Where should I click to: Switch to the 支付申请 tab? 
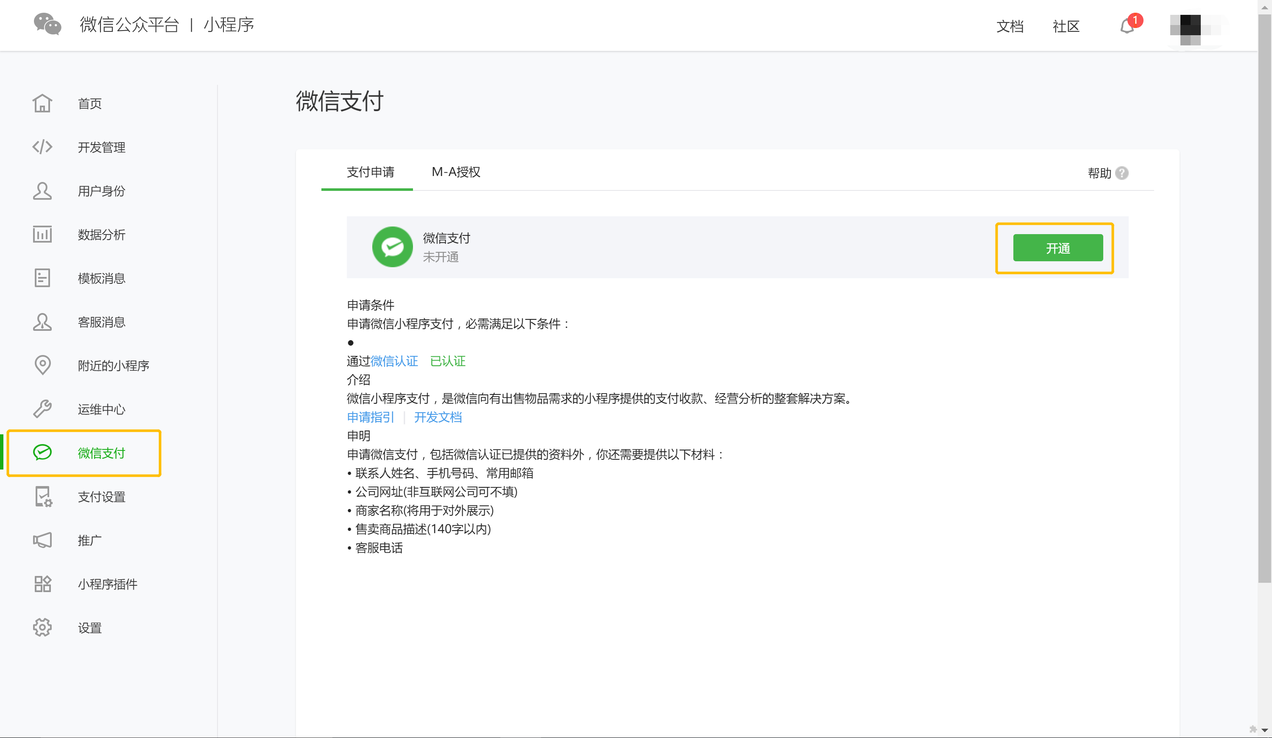(371, 172)
